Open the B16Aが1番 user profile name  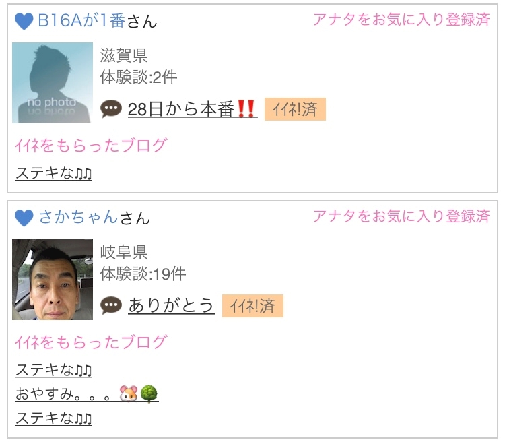click(81, 21)
